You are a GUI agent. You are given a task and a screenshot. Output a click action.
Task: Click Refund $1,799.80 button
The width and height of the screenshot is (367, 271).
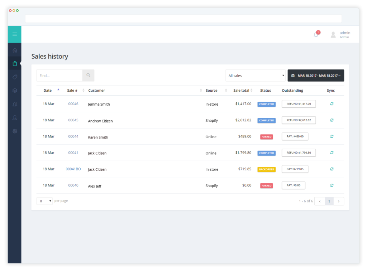[299, 153]
